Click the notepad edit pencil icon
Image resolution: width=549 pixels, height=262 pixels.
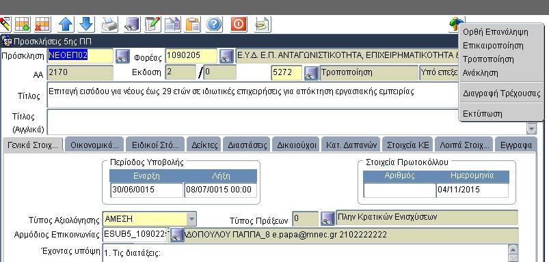(152, 25)
